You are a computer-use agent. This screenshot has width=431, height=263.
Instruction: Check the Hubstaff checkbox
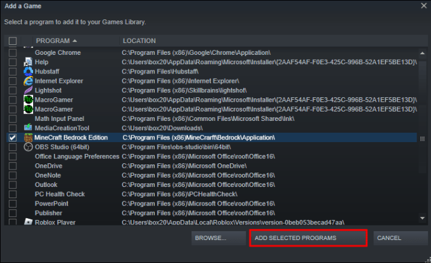coord(12,72)
